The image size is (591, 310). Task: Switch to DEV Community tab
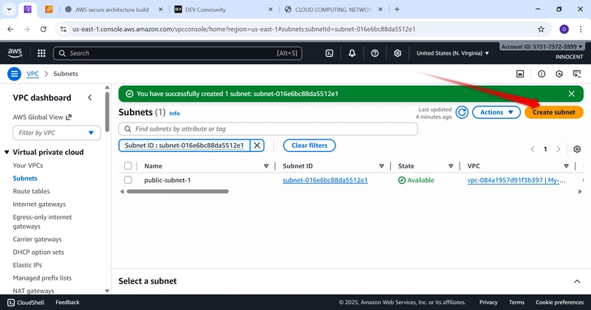[205, 10]
